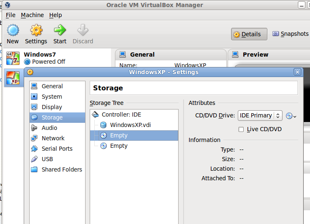
Task: Open the IDE Primary drive combo box
Action: 260,115
